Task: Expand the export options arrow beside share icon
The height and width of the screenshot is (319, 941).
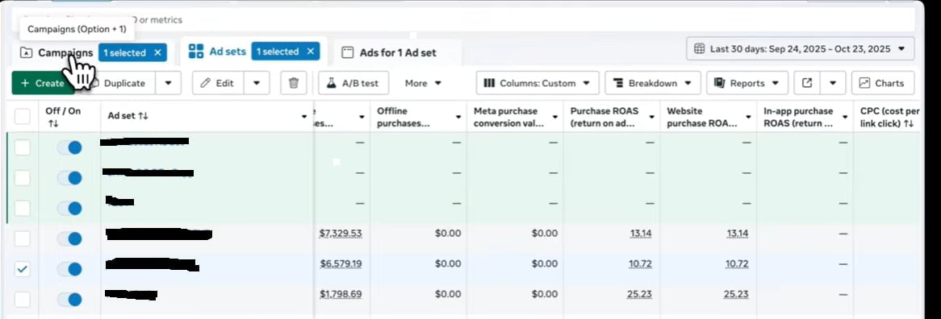Action: tap(833, 83)
